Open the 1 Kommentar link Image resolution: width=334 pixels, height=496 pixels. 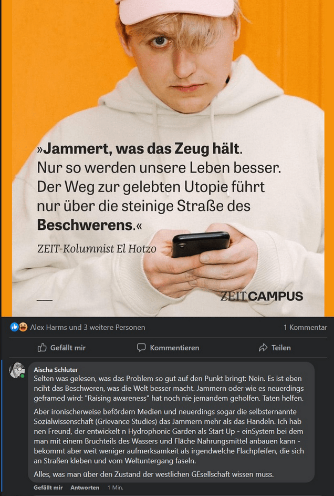click(305, 327)
